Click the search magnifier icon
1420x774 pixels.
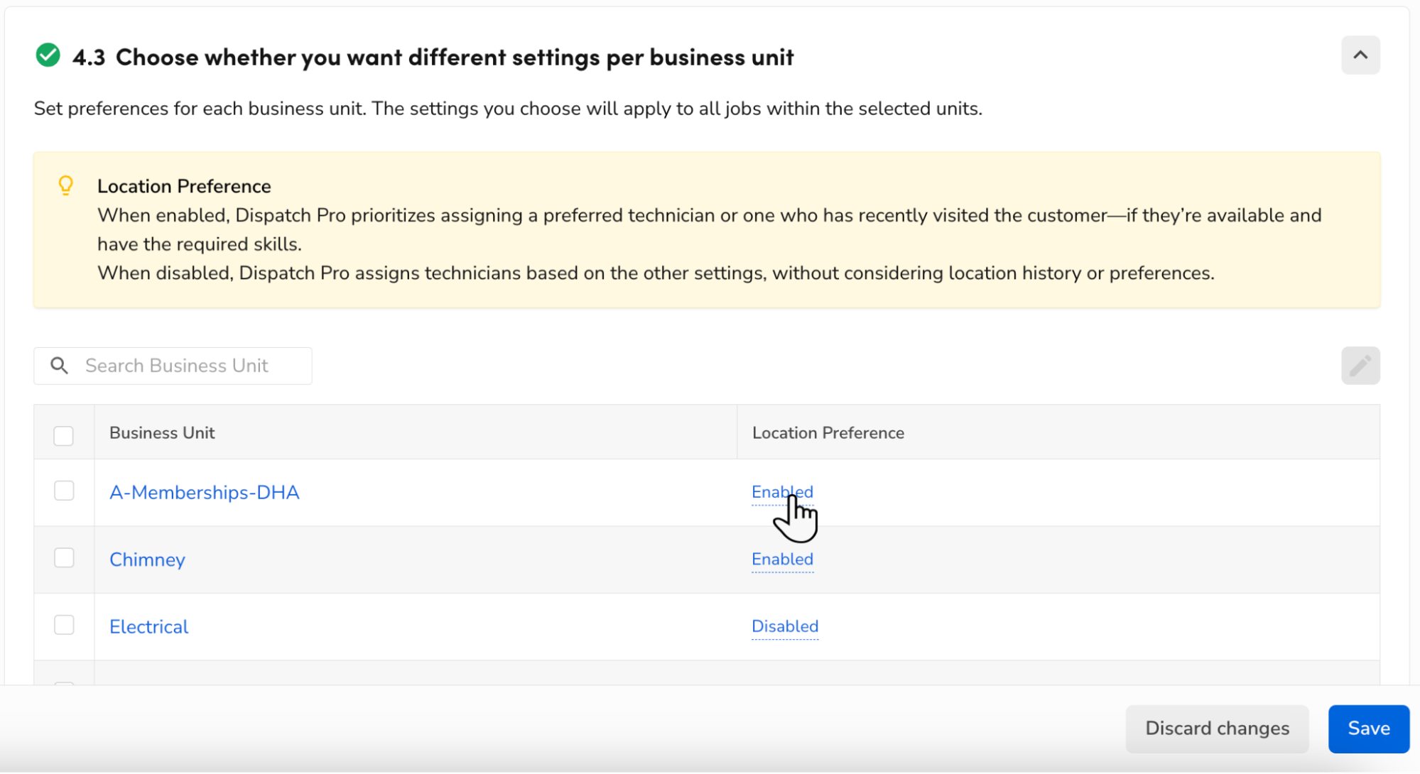pyautogui.click(x=59, y=365)
